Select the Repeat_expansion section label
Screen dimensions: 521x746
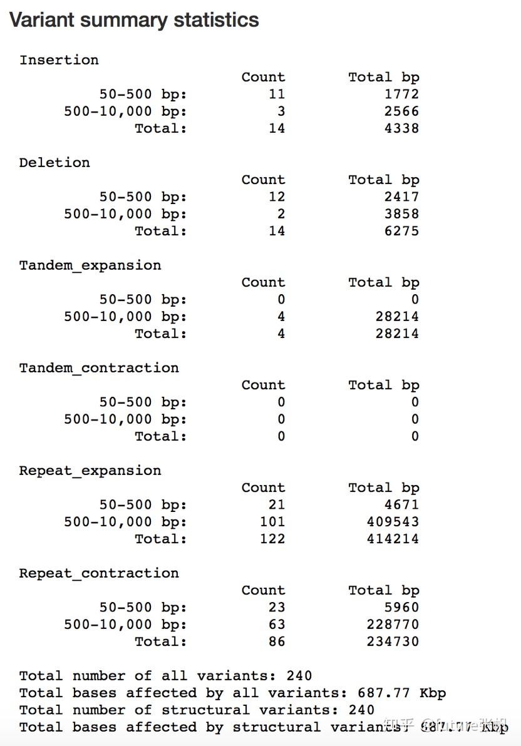point(90,471)
